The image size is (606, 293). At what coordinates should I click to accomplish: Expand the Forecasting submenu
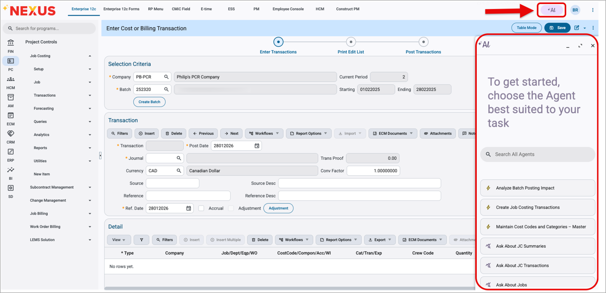click(90, 109)
